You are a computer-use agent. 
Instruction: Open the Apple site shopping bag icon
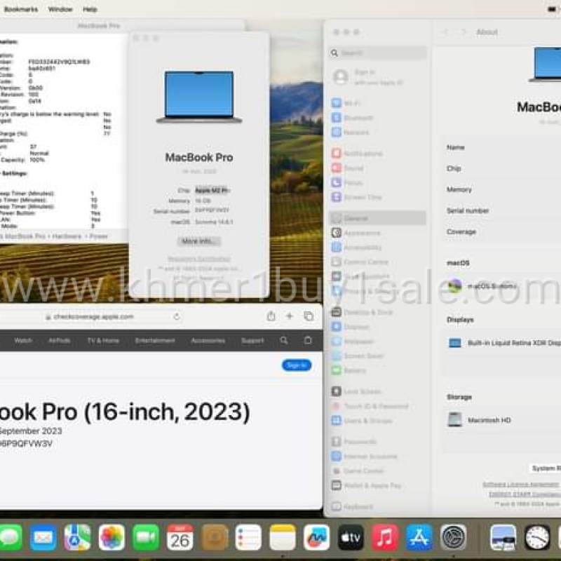point(308,340)
